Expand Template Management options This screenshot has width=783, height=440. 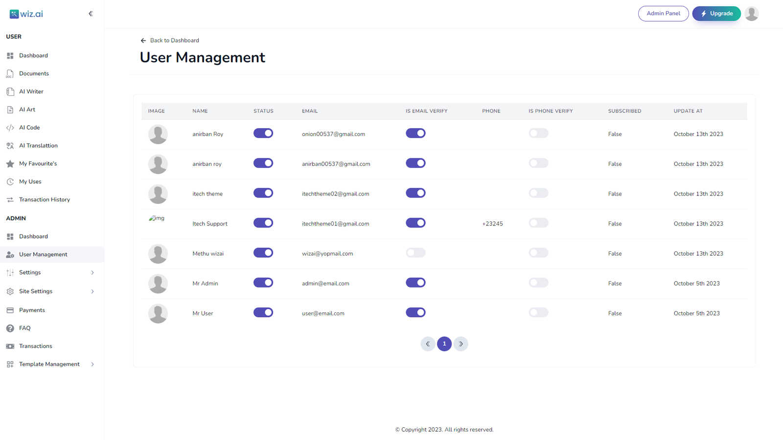point(49,364)
